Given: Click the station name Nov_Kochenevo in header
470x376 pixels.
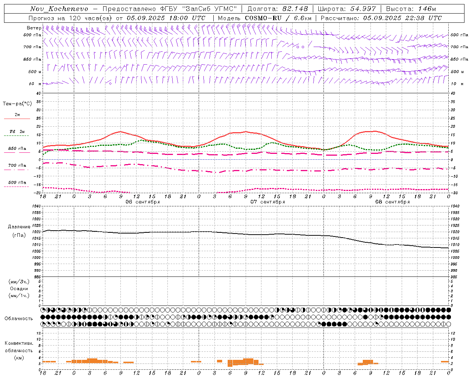Looking at the screenshot, I should (59, 9).
